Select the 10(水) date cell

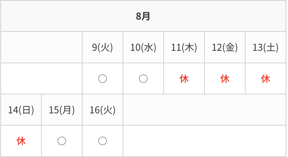[143, 47]
